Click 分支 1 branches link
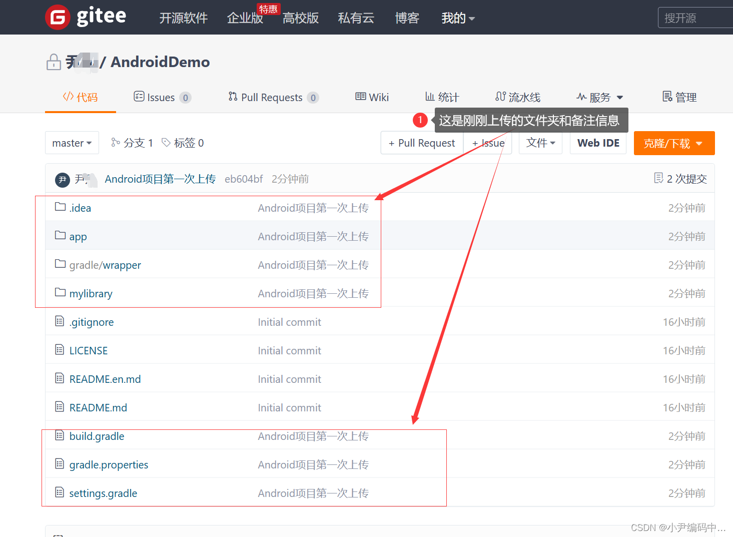Screen dimensions: 733x537 (x=132, y=143)
